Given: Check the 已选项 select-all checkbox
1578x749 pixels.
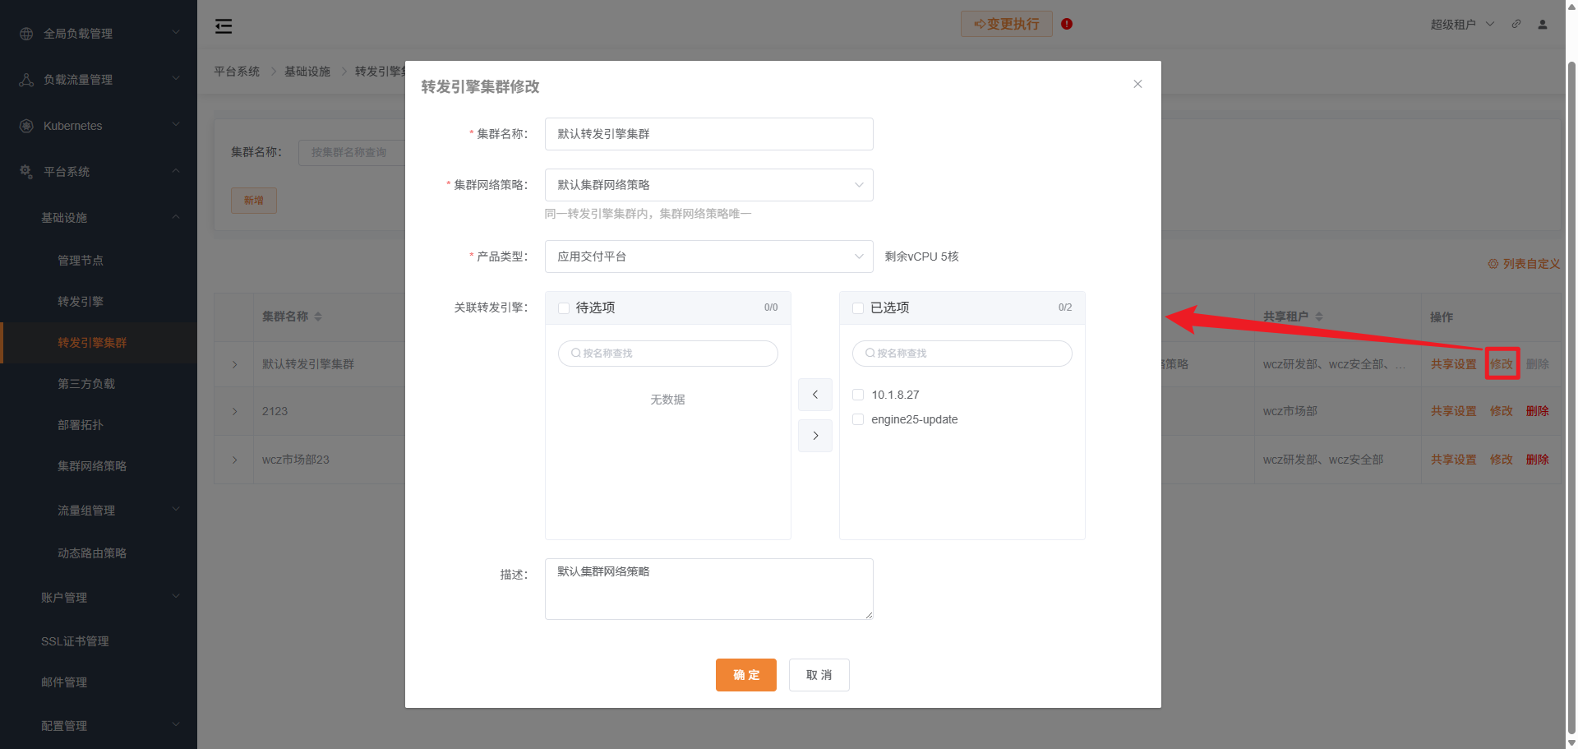Looking at the screenshot, I should click(x=858, y=308).
